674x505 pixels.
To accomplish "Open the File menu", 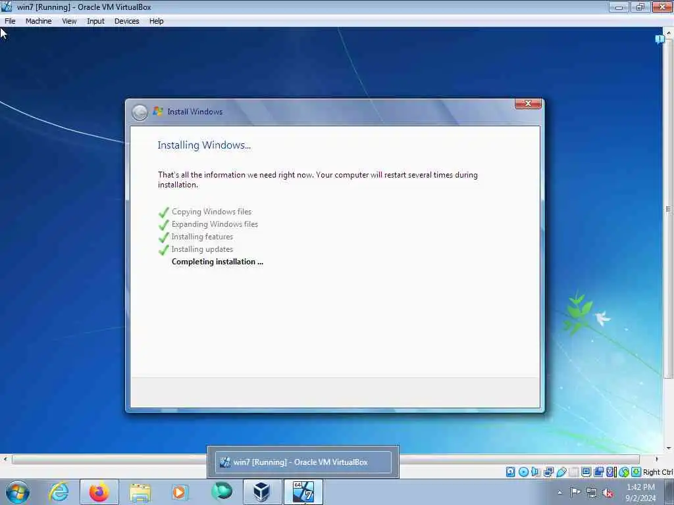I will point(10,21).
